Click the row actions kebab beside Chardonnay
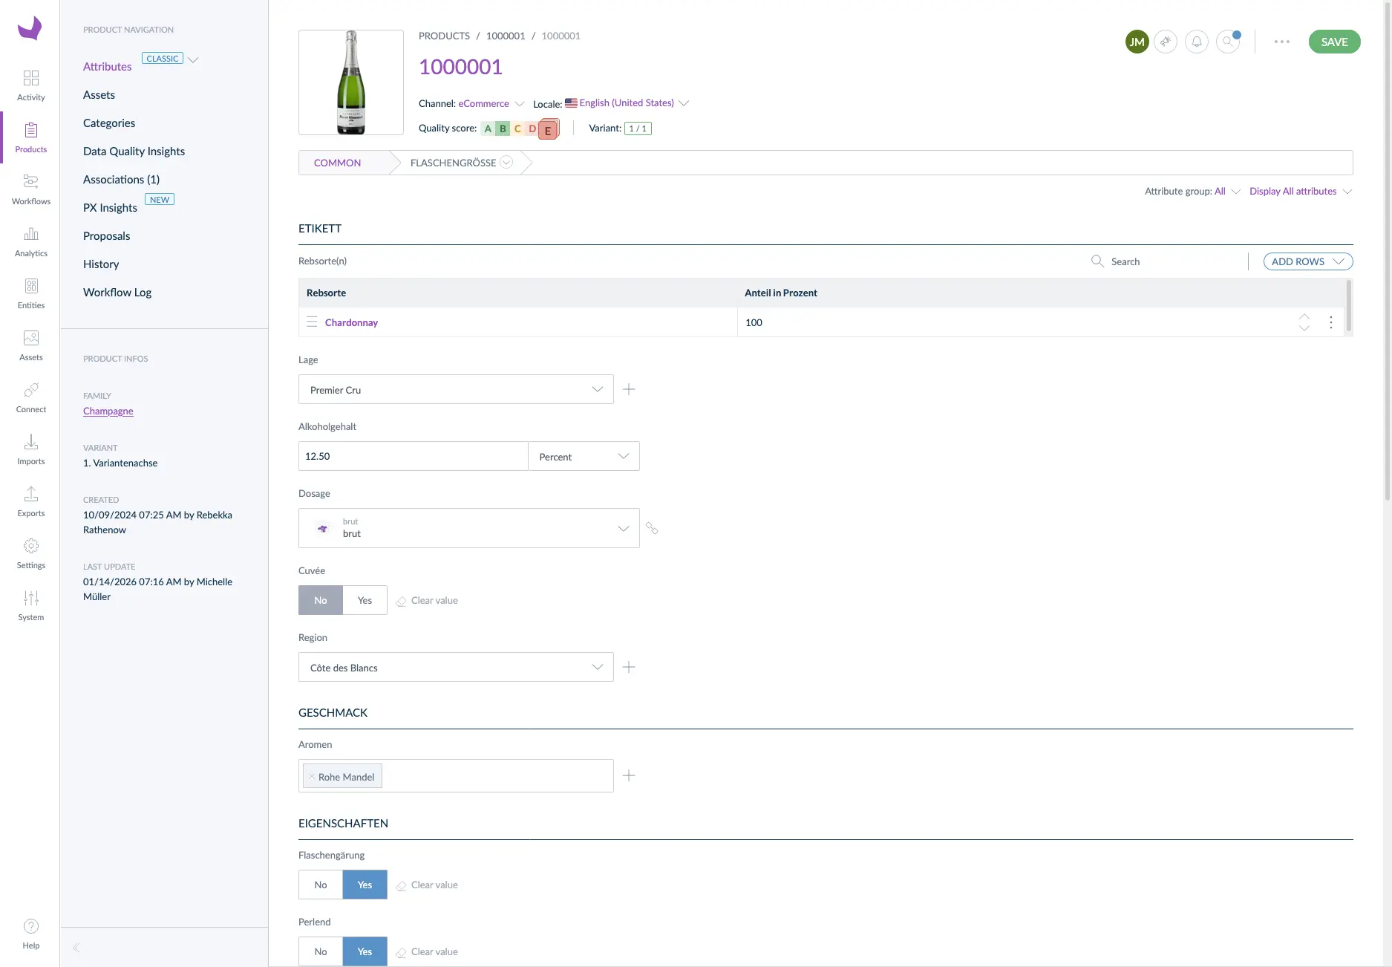This screenshot has width=1392, height=967. tap(1330, 322)
